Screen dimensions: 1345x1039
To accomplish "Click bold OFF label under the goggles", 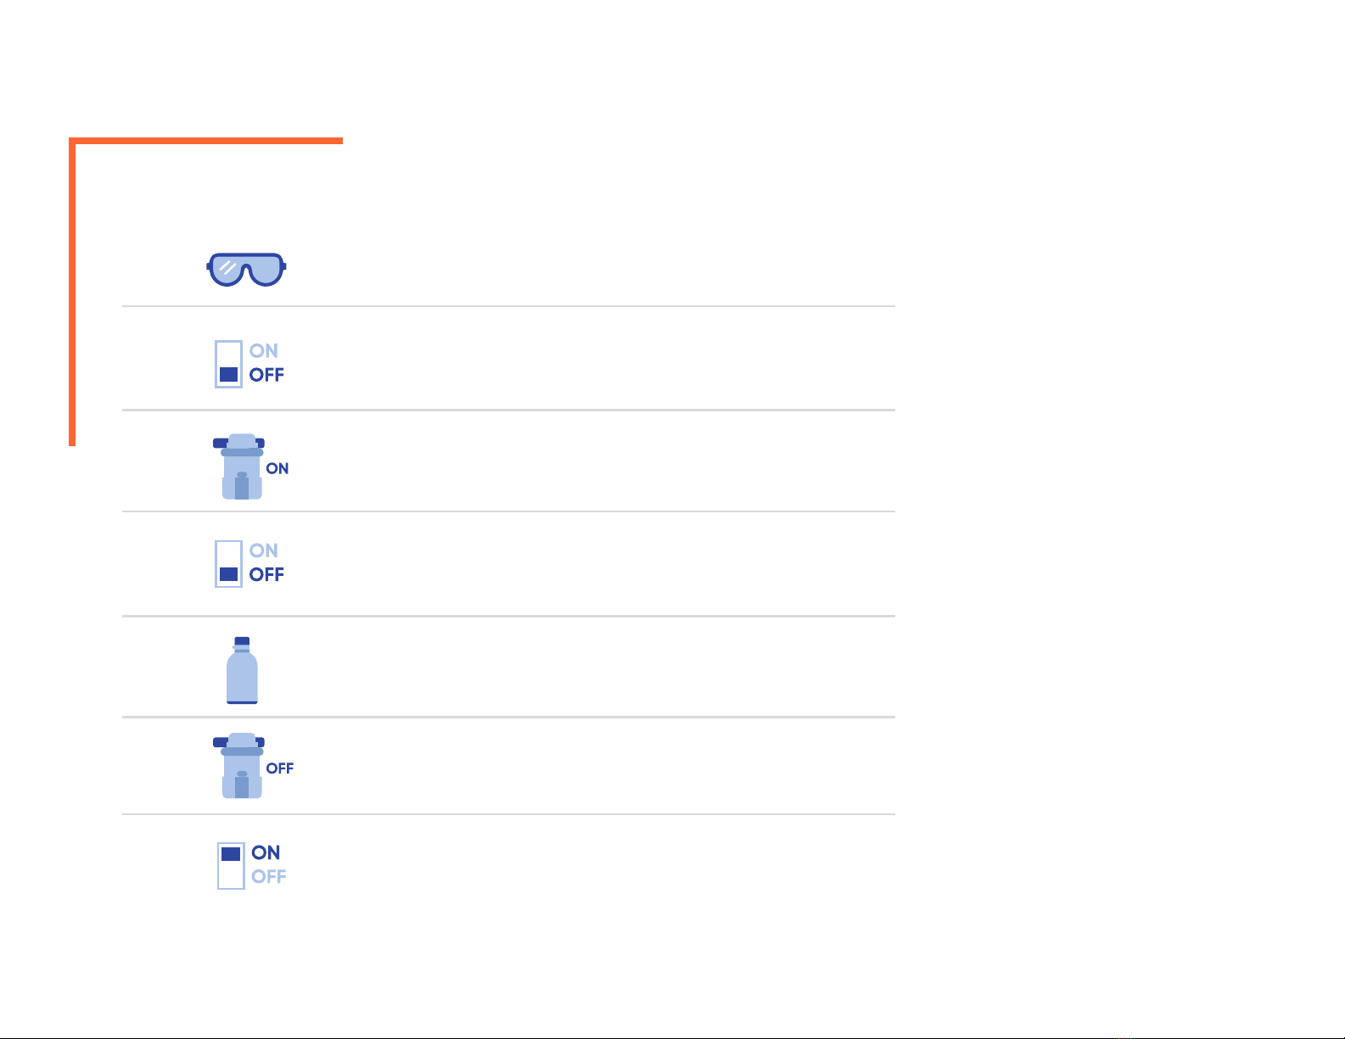I will (x=266, y=375).
